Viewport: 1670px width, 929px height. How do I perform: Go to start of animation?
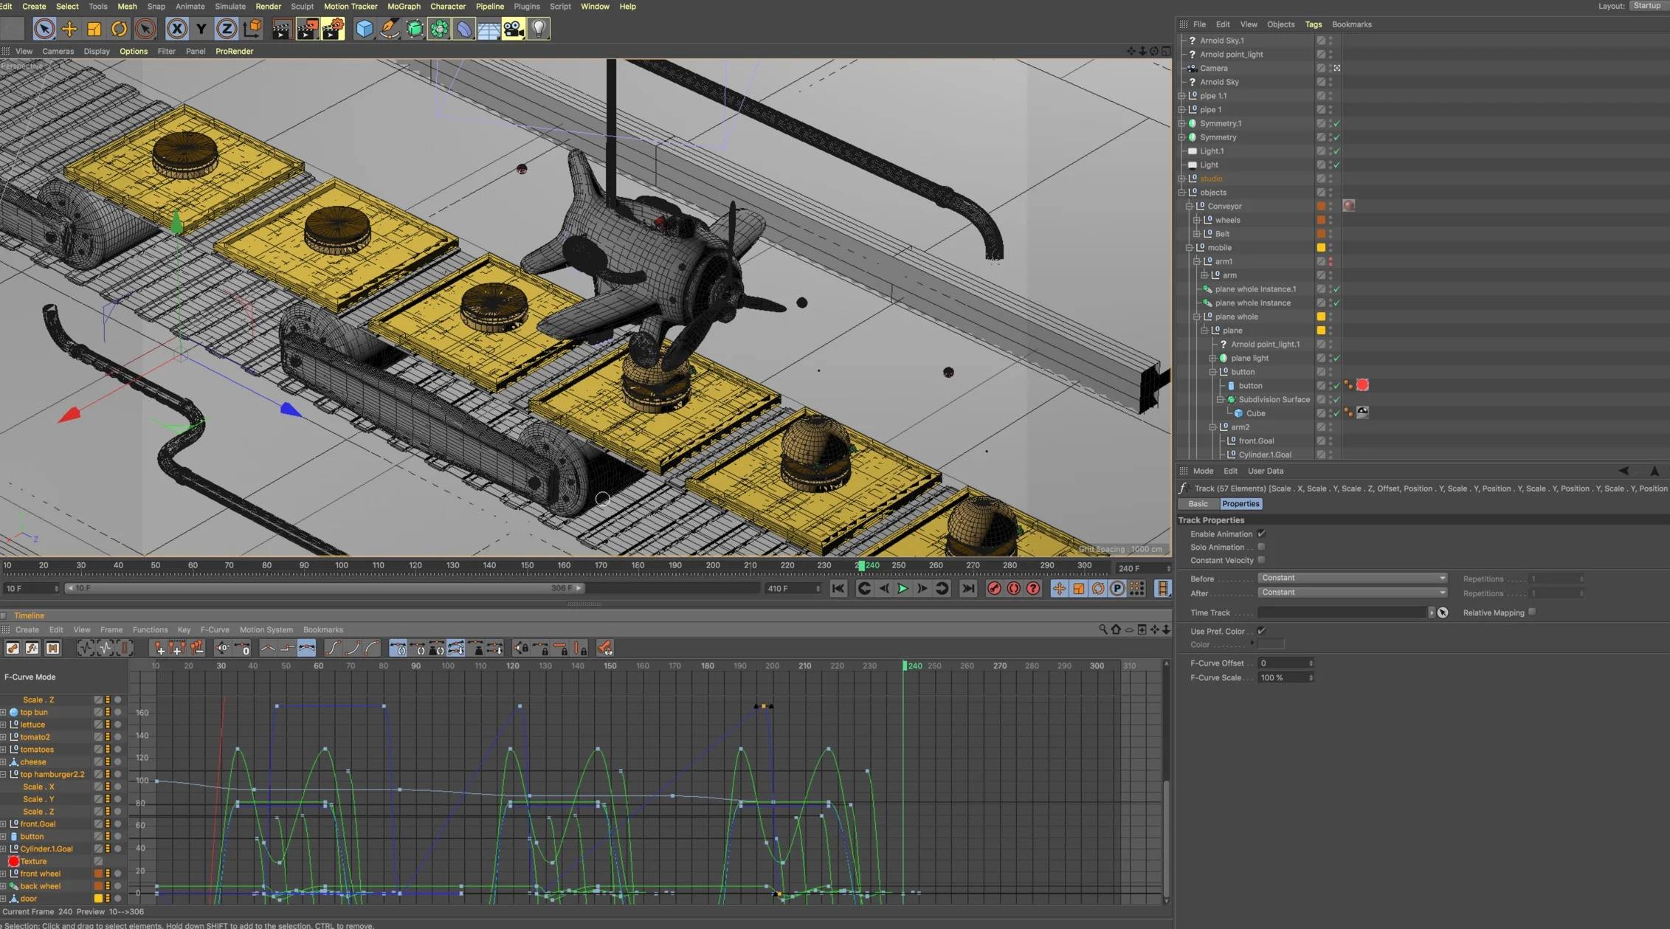[x=838, y=588]
